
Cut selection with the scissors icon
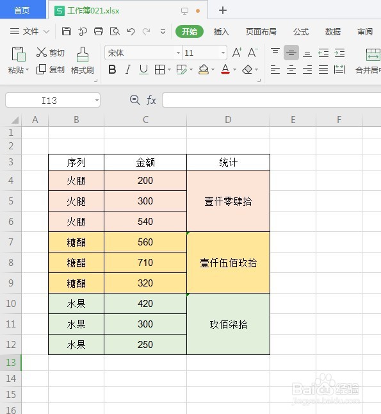coord(42,53)
